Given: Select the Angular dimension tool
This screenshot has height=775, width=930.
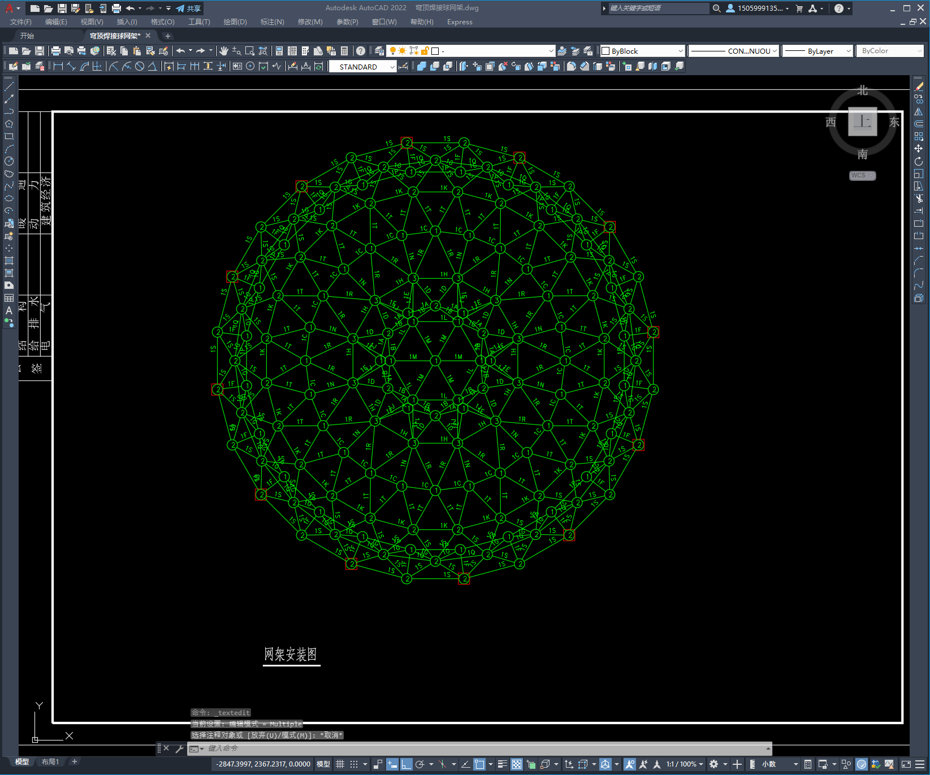Looking at the screenshot, I should (153, 66).
